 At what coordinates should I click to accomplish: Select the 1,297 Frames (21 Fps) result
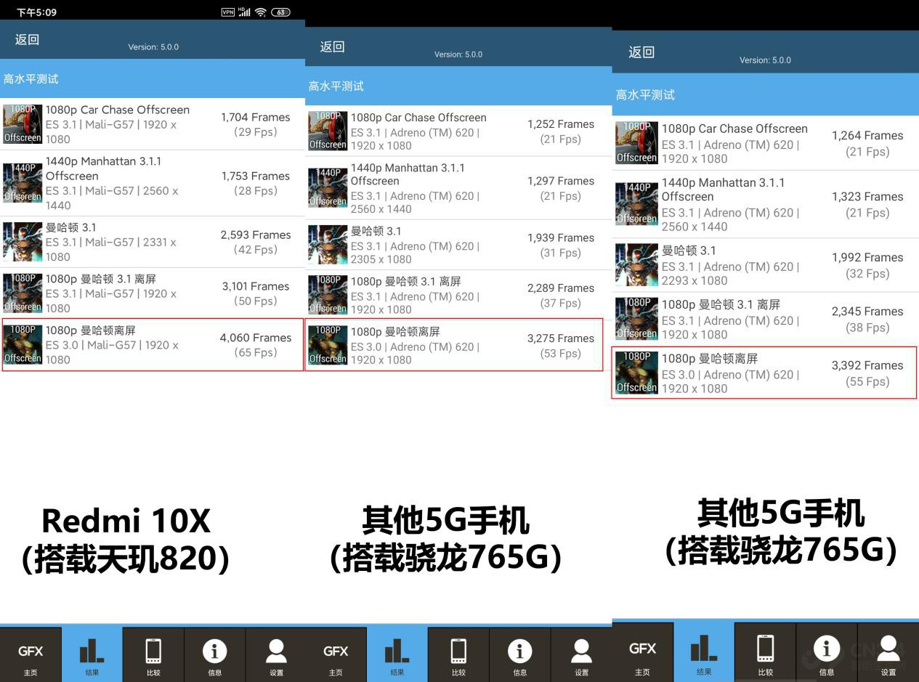tap(560, 188)
